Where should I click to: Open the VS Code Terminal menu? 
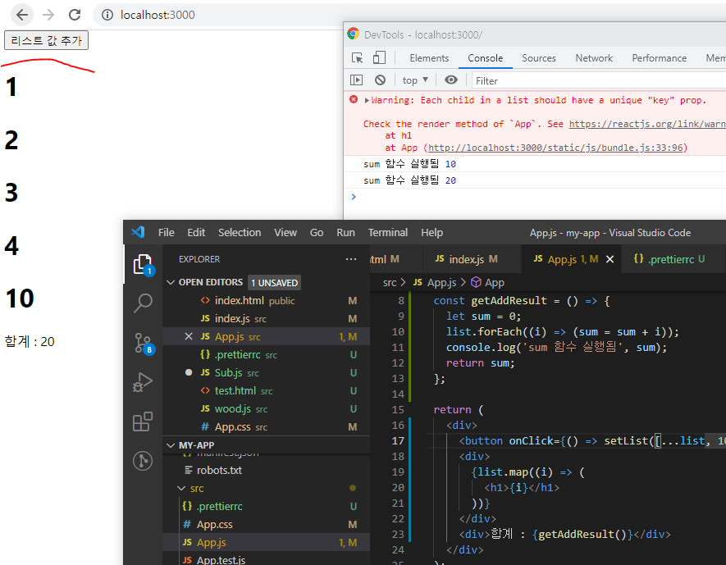387,232
